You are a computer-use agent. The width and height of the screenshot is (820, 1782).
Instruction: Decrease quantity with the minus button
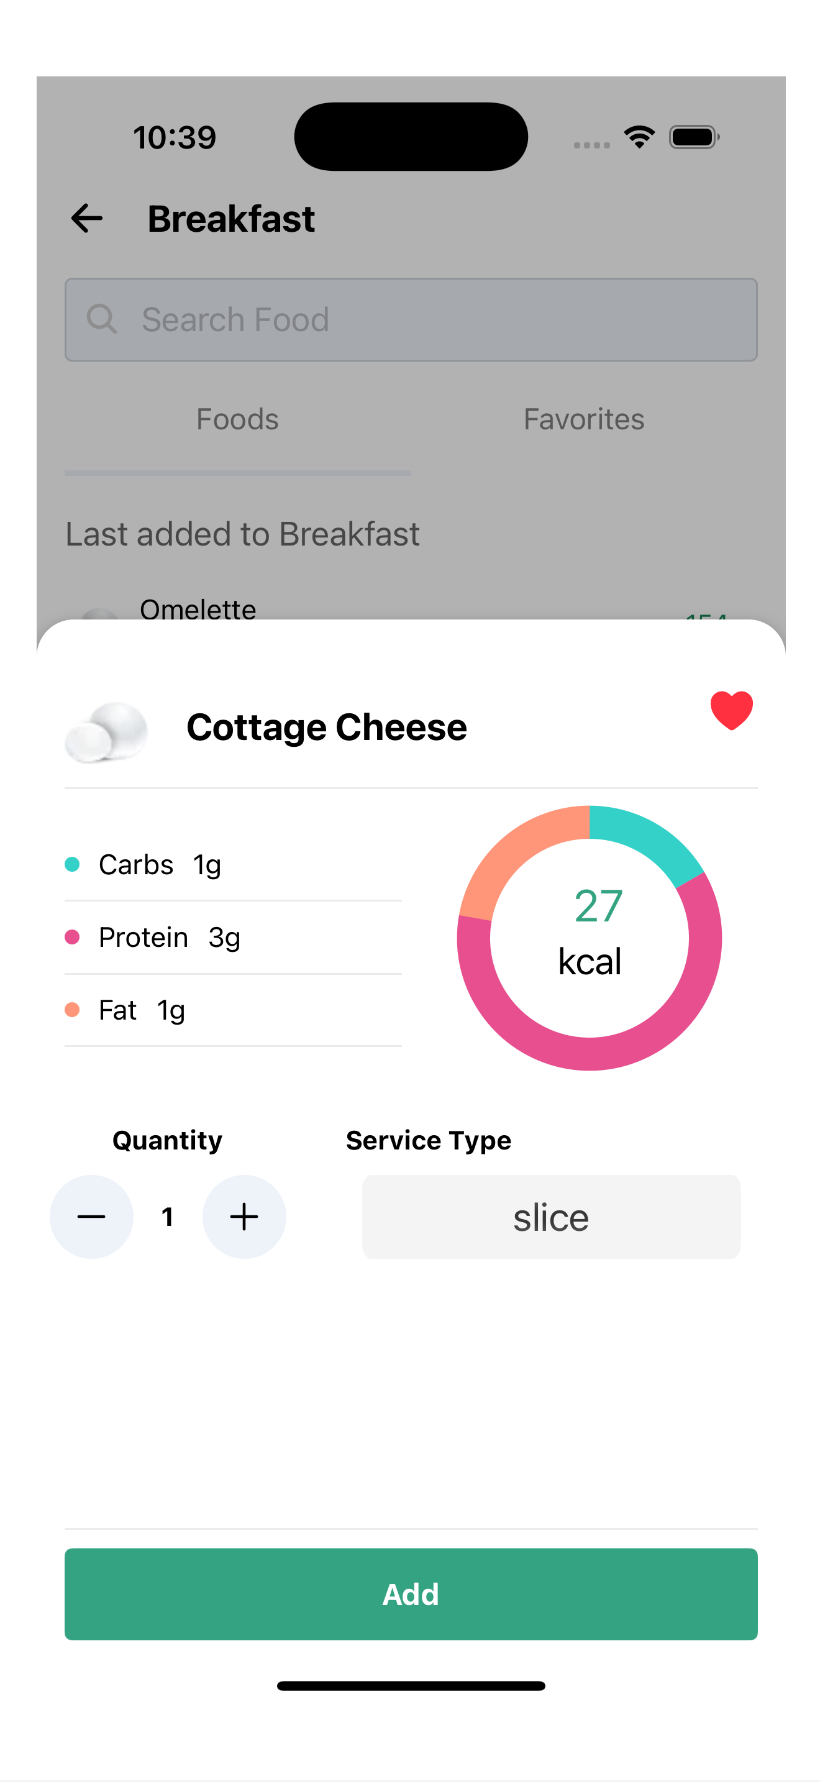[x=91, y=1216]
